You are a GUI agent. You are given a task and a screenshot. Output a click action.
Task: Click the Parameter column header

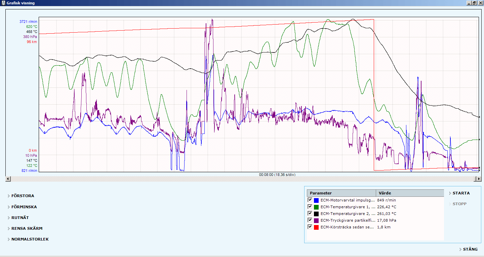click(x=341, y=193)
